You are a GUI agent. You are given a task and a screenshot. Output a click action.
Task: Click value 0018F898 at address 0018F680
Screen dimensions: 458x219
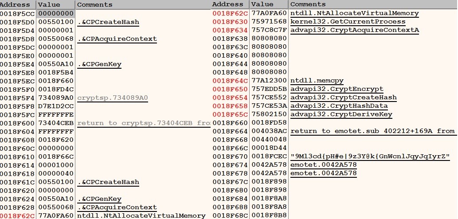269,190
